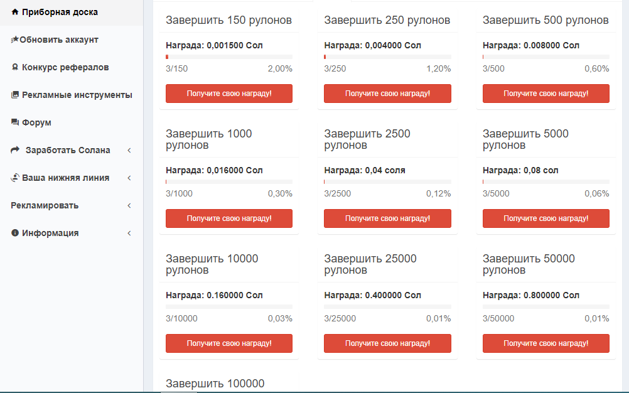
Task: Expand the Рекламировать submenu chevron
Action: (129, 206)
